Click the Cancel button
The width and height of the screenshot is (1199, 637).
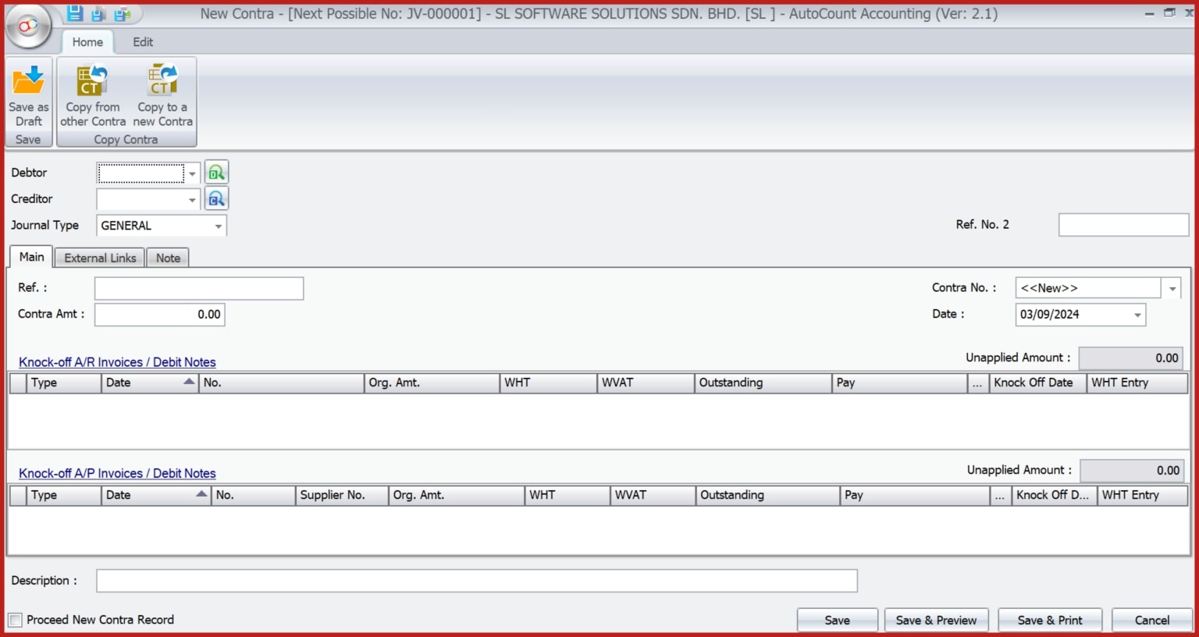[x=1151, y=619]
